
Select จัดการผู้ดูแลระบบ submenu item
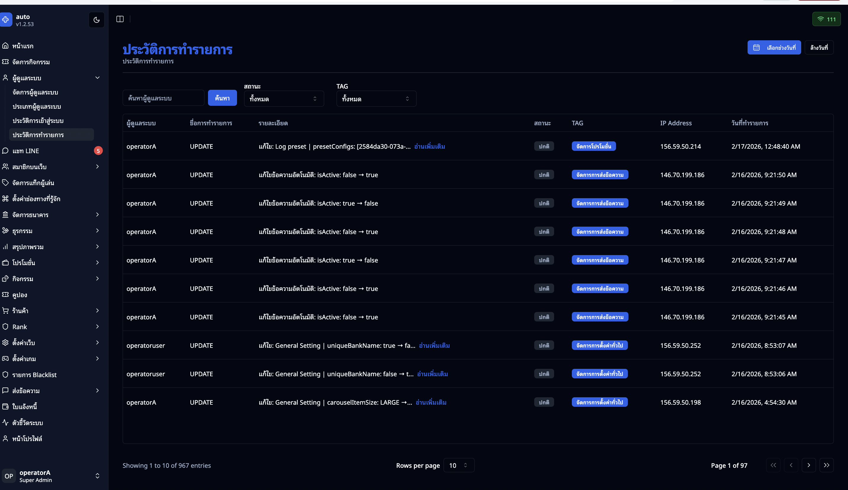click(x=35, y=92)
